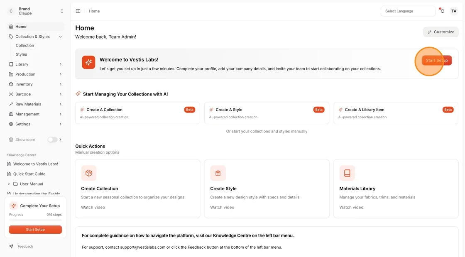Expand the Raw Materials menu chevron
The height and width of the screenshot is (257, 465).
click(61, 104)
